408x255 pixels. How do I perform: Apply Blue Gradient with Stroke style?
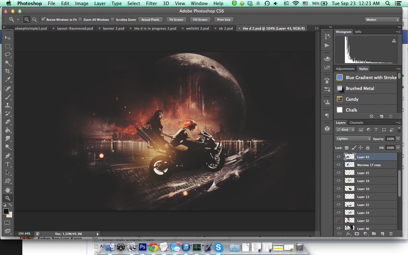click(366, 77)
